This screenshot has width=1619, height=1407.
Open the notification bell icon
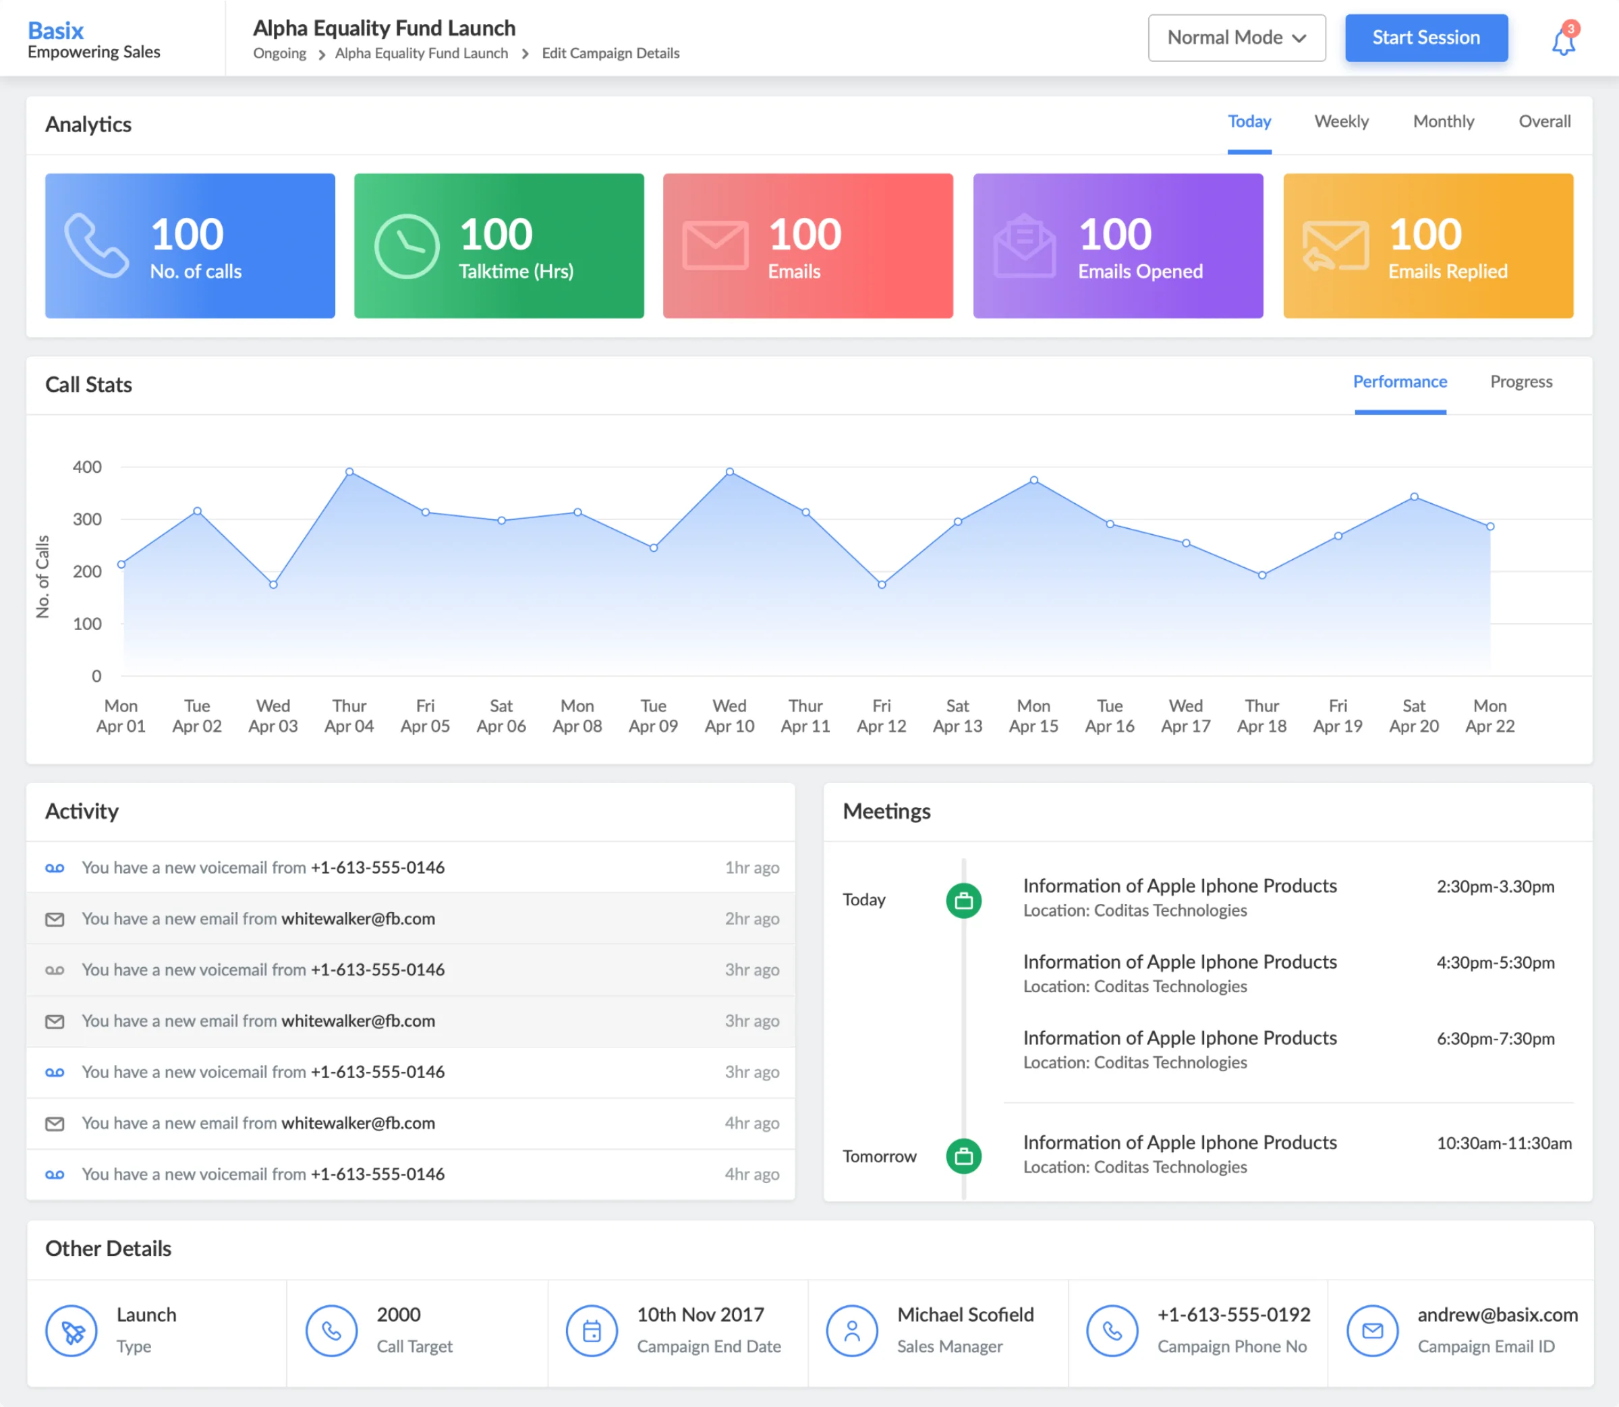coord(1563,39)
